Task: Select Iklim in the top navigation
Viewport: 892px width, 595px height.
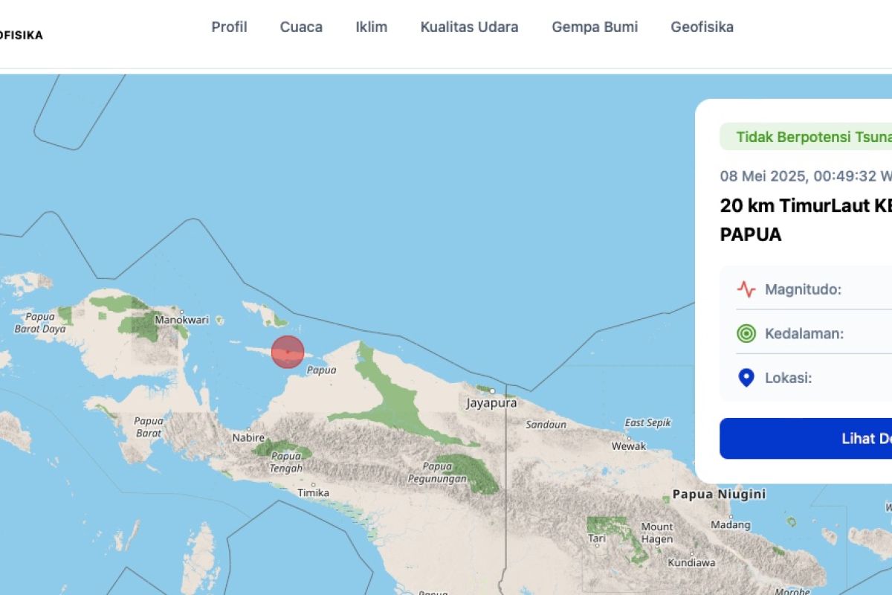Action: [371, 28]
